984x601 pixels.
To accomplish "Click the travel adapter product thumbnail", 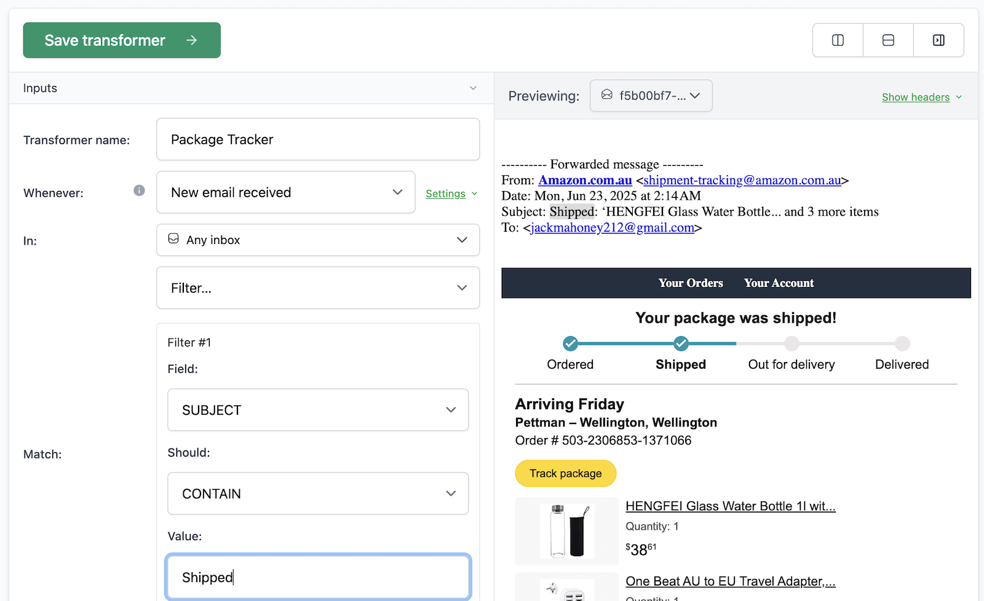I will [567, 587].
